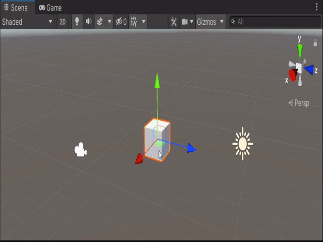Open the Shaded draw mode dropdown

tap(27, 22)
